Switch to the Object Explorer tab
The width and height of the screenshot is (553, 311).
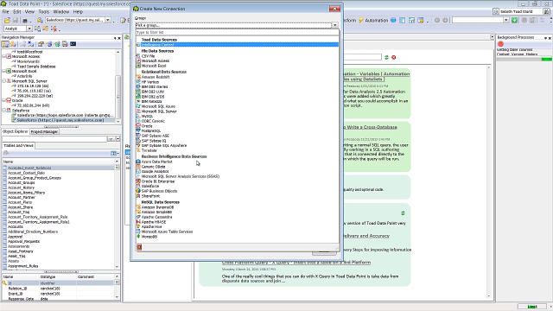[x=16, y=131]
